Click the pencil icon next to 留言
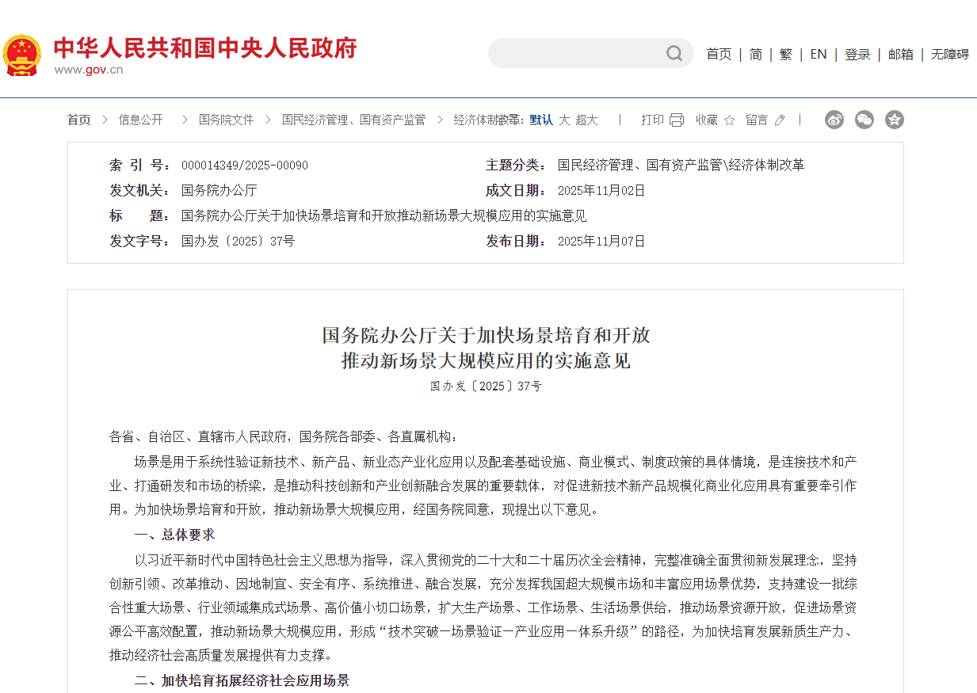This screenshot has height=693, width=977. point(780,120)
